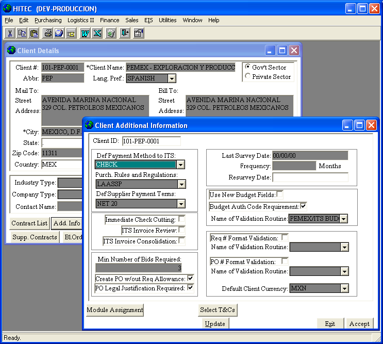Click the Exit button
383x344 pixels.
[x=330, y=323]
